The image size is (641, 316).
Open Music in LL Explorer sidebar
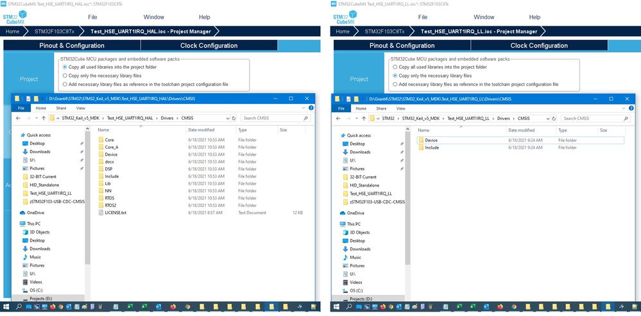point(352,258)
